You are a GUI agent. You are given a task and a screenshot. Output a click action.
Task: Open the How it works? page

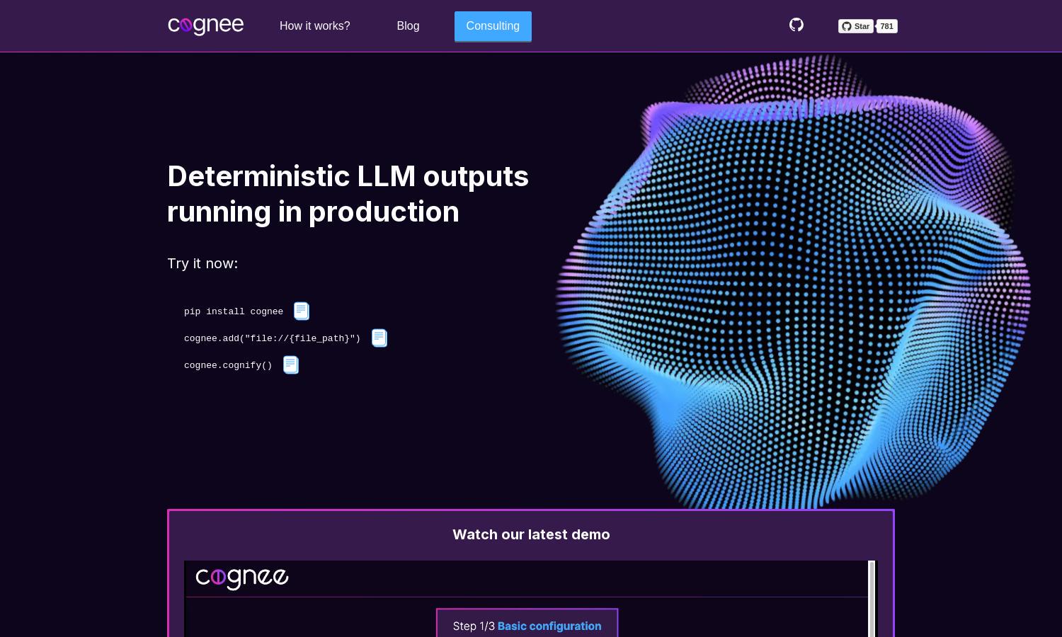(x=314, y=26)
